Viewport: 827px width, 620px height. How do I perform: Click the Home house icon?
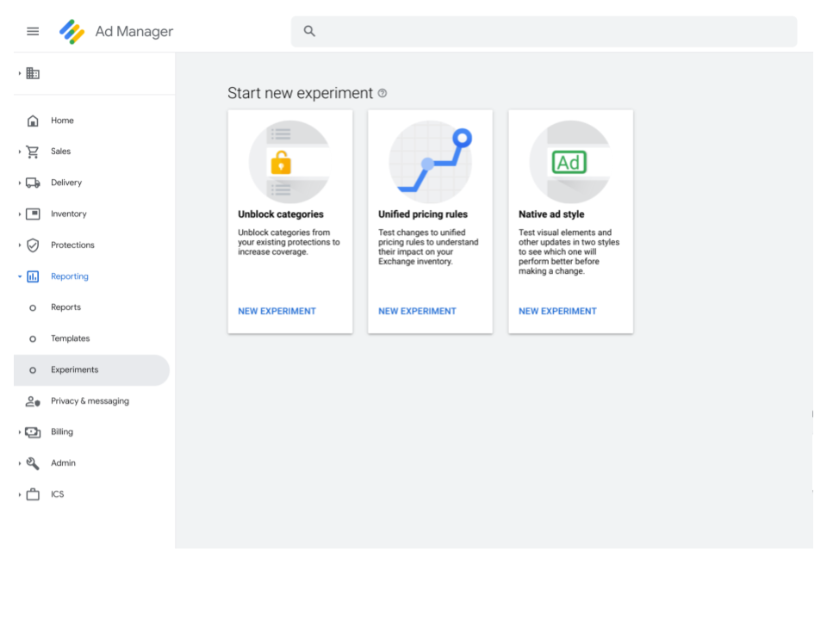pos(33,121)
